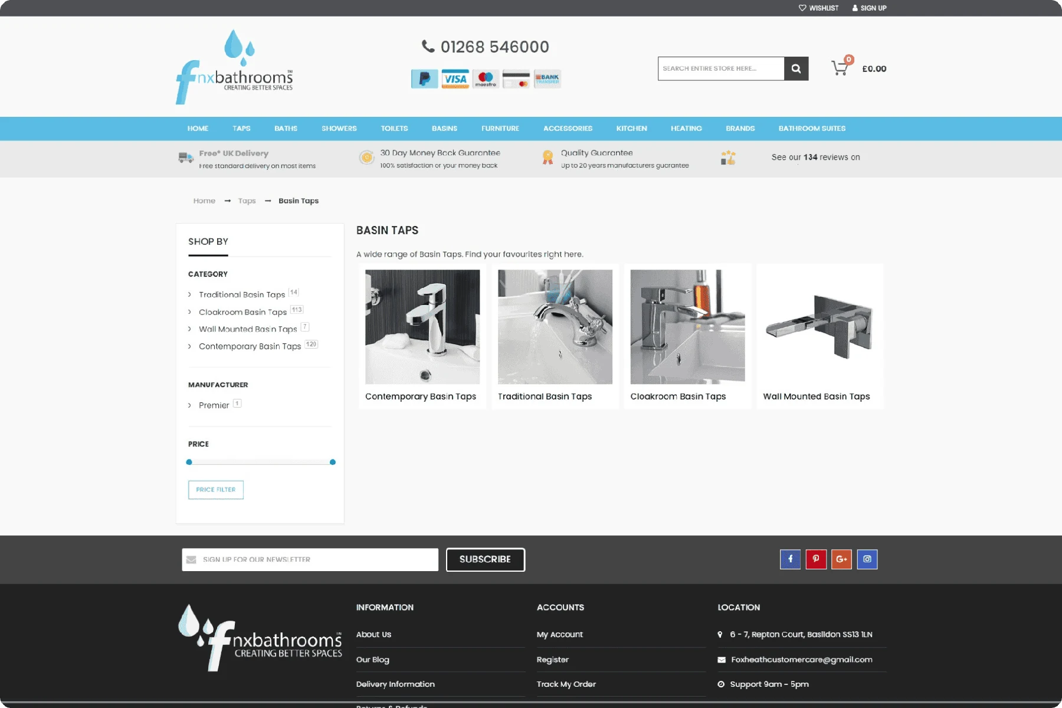Click the Visa payment icon
The image size is (1062, 708).
(455, 79)
